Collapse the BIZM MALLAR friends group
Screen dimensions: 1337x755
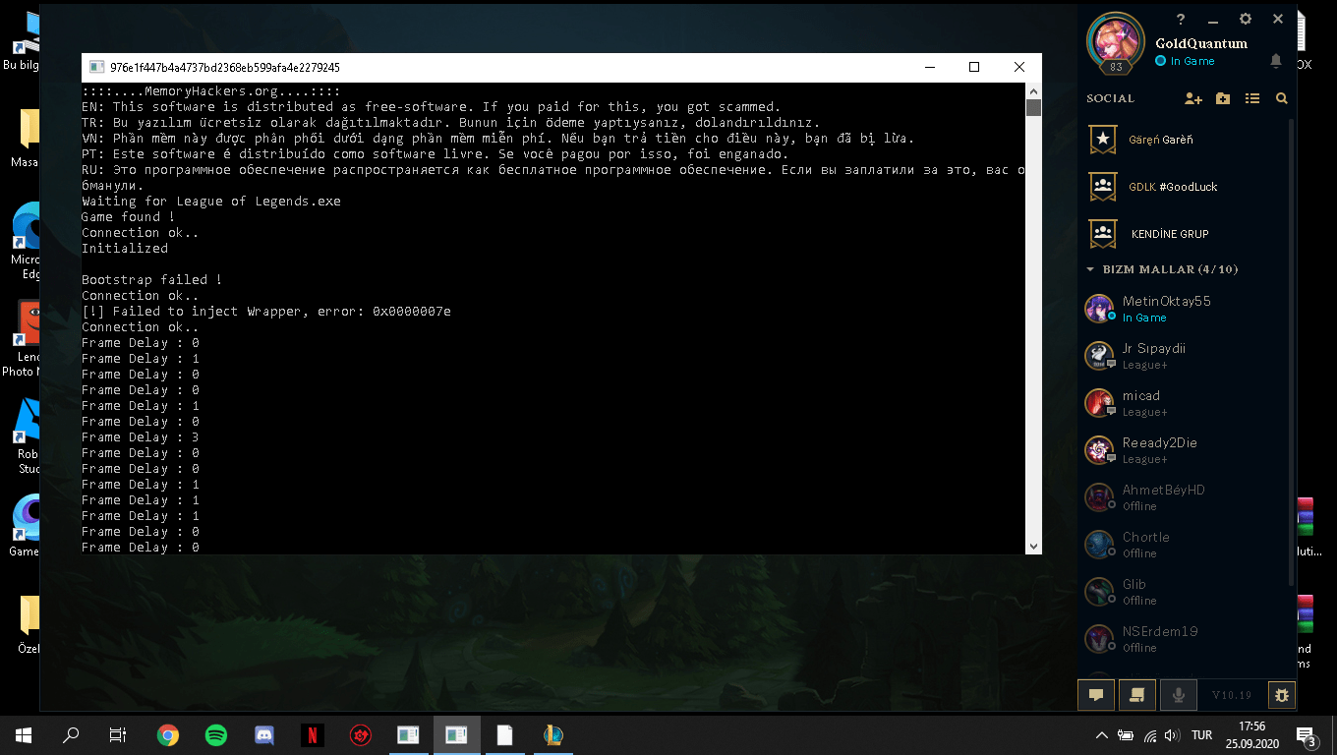point(1162,269)
